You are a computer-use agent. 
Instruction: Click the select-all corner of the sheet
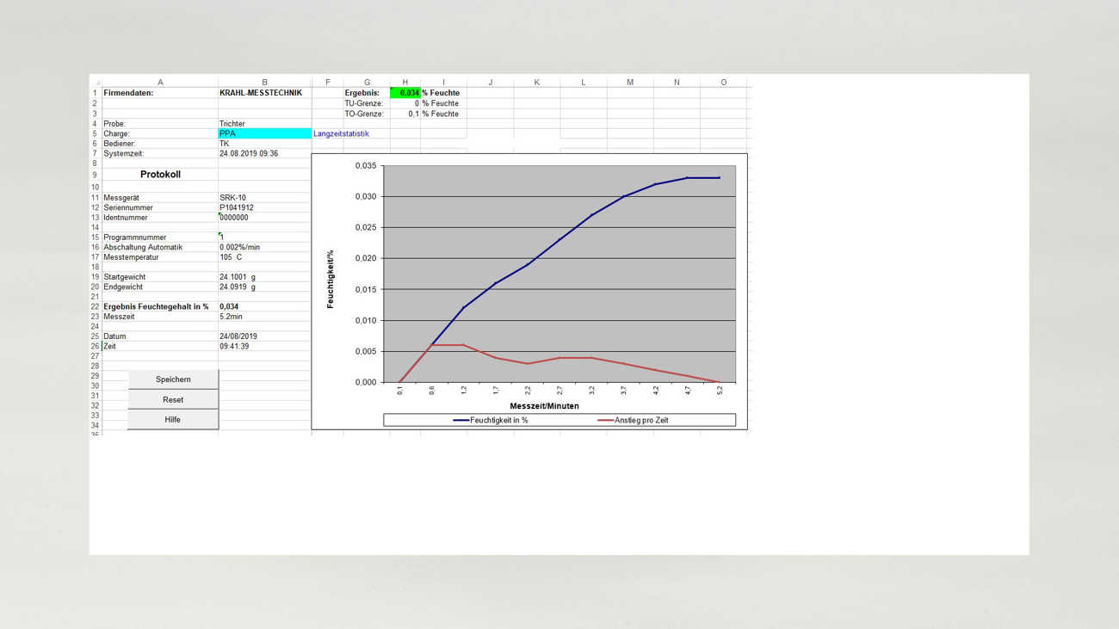coord(96,83)
